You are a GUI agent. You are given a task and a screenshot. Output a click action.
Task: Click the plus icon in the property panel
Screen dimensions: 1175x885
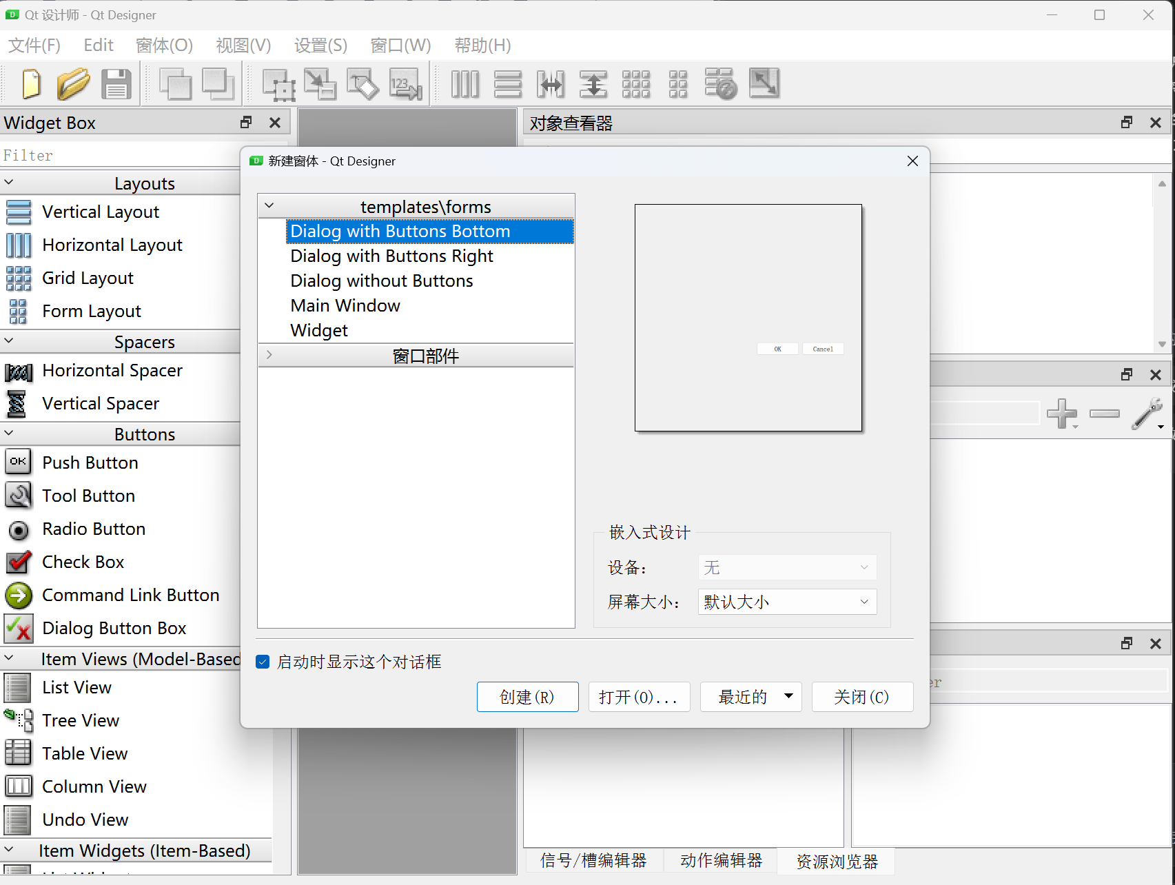pos(1062,414)
